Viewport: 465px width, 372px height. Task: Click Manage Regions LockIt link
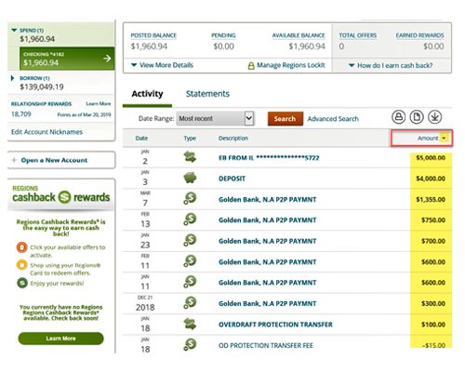click(291, 65)
